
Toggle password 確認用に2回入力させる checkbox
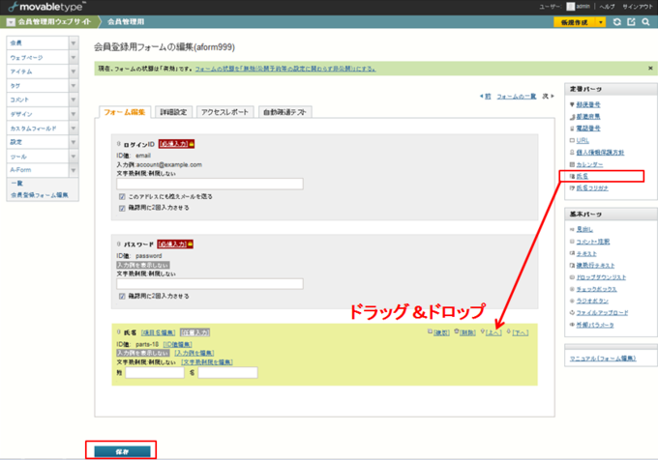(x=121, y=296)
